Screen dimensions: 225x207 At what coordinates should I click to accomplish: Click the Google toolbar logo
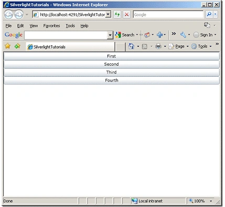14,35
